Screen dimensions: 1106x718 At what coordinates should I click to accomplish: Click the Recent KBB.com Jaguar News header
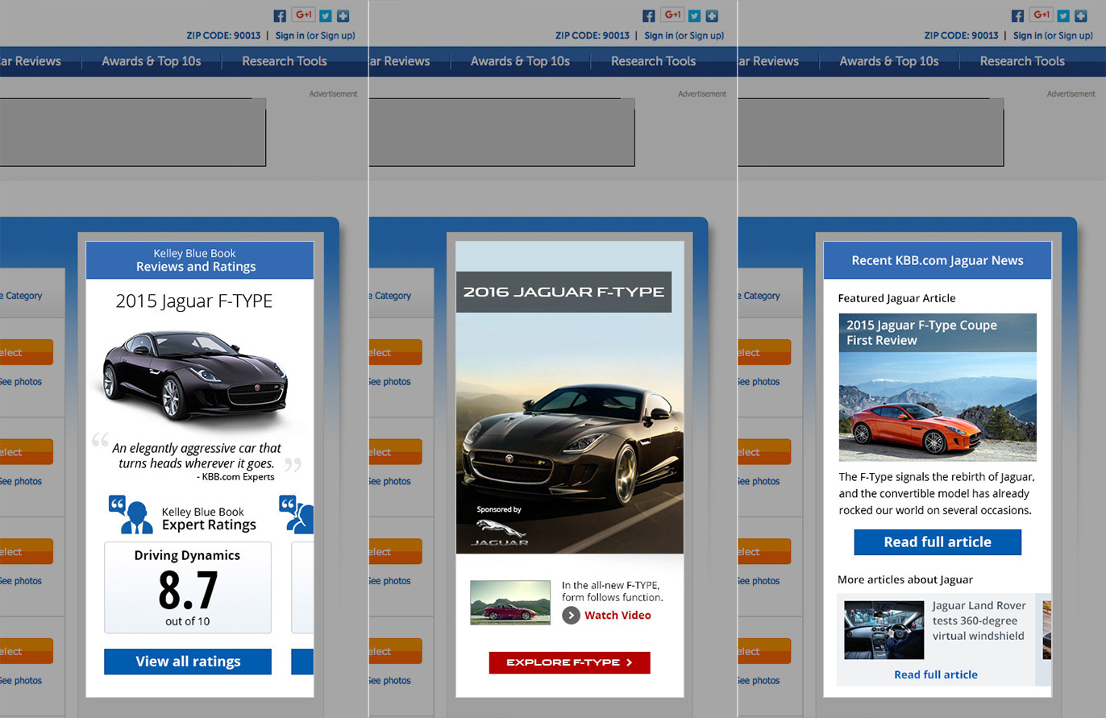[938, 260]
